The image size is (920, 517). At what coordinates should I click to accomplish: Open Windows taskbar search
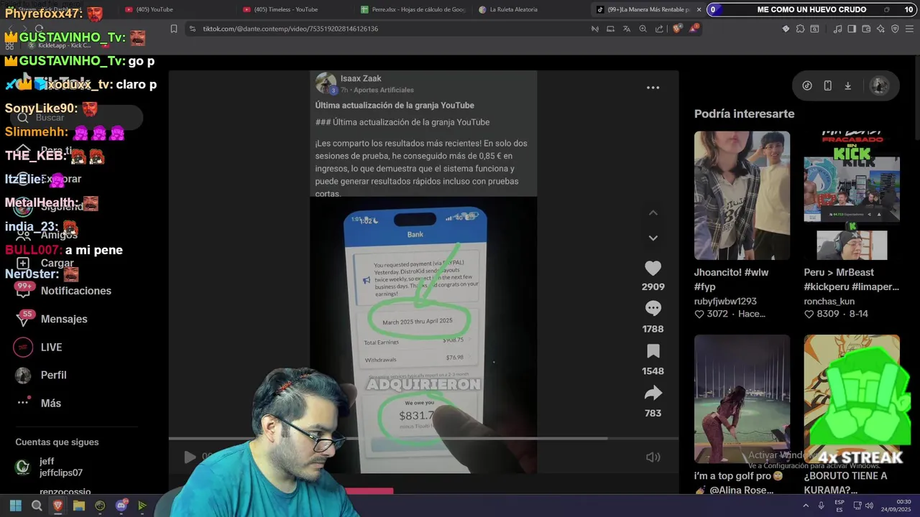point(37,506)
